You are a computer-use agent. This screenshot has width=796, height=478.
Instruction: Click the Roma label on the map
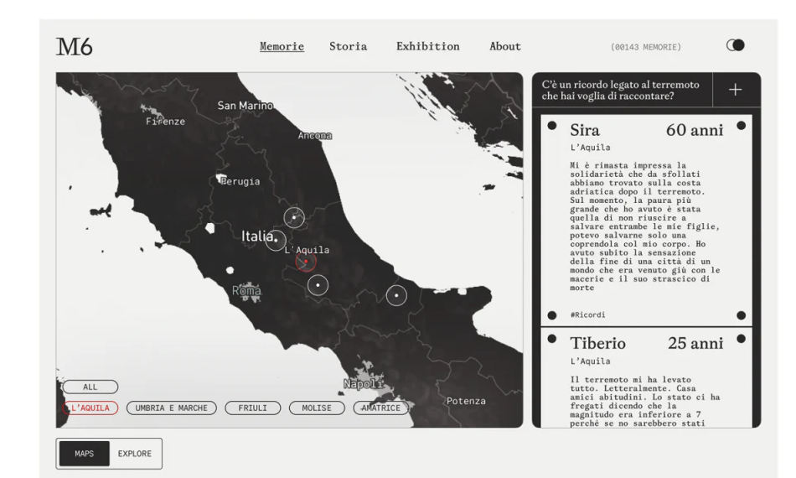coord(246,290)
